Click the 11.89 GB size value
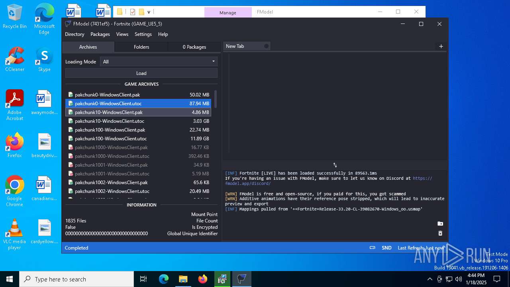The image size is (510, 287). click(200, 139)
